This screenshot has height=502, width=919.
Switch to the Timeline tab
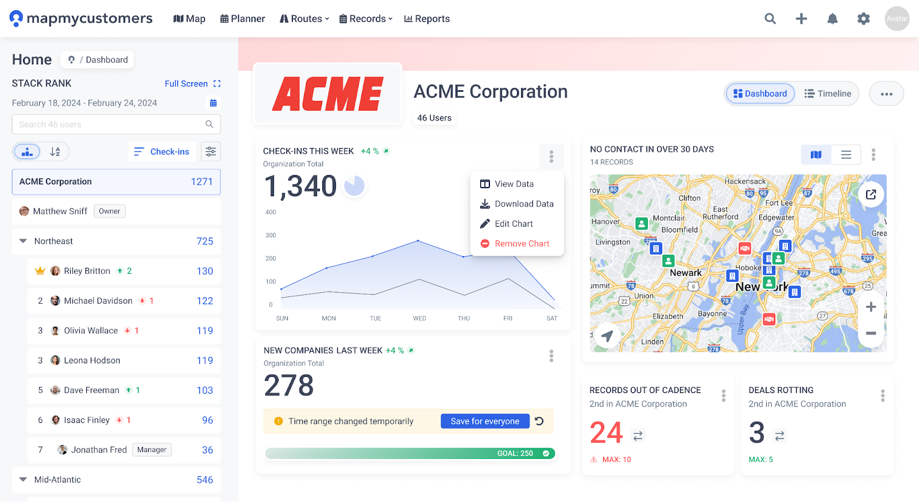[828, 94]
